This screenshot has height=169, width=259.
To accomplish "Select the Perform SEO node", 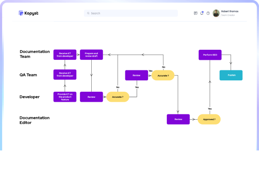I will 210,55.
